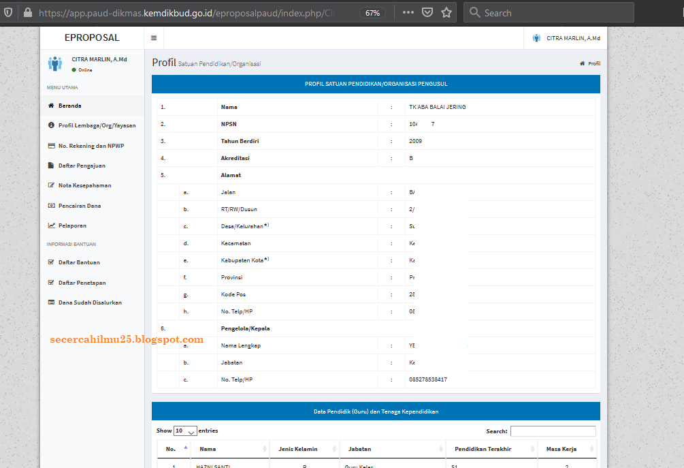Click the icon beside Dana Sudah Disalurkan
The width and height of the screenshot is (684, 468).
(51, 302)
